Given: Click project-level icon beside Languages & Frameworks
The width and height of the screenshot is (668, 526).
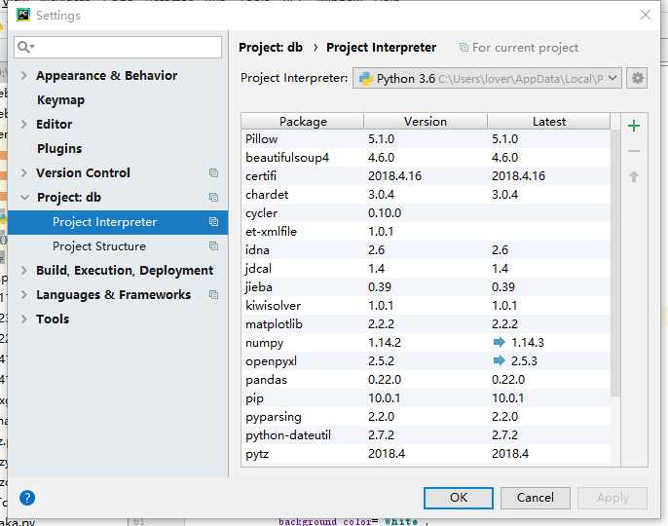Looking at the screenshot, I should (x=213, y=294).
